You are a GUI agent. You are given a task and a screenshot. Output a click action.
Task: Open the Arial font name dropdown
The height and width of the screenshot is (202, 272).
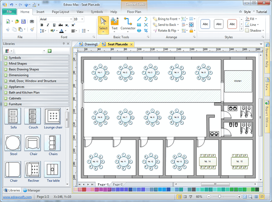tap(71, 19)
